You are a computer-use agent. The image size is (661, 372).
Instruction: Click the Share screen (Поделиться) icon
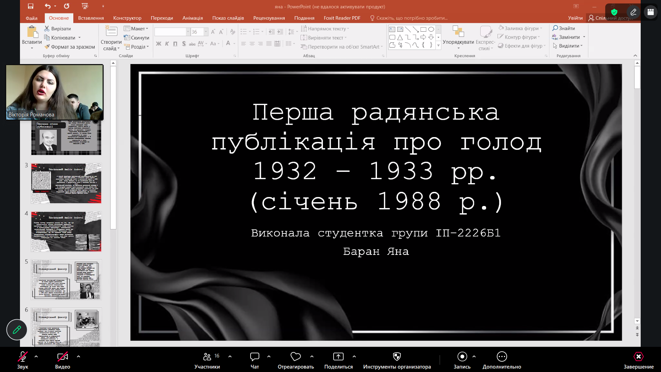pyautogui.click(x=338, y=357)
